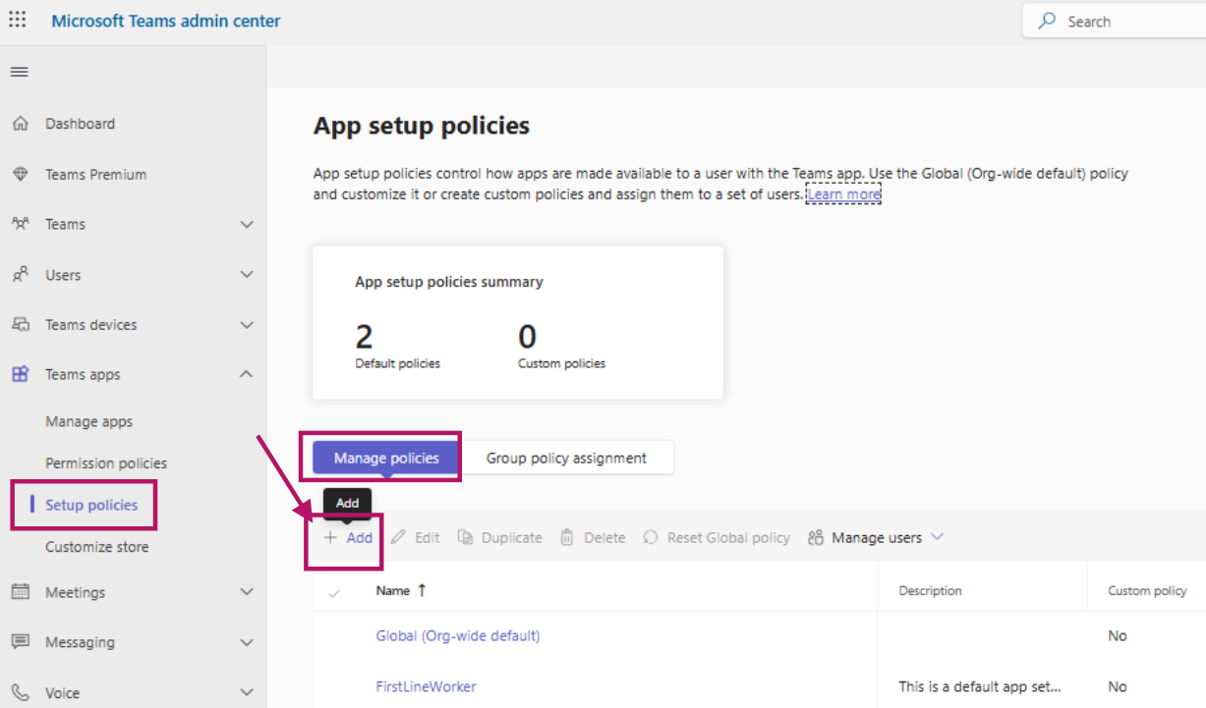Click the Manage users people icon

[x=816, y=537]
